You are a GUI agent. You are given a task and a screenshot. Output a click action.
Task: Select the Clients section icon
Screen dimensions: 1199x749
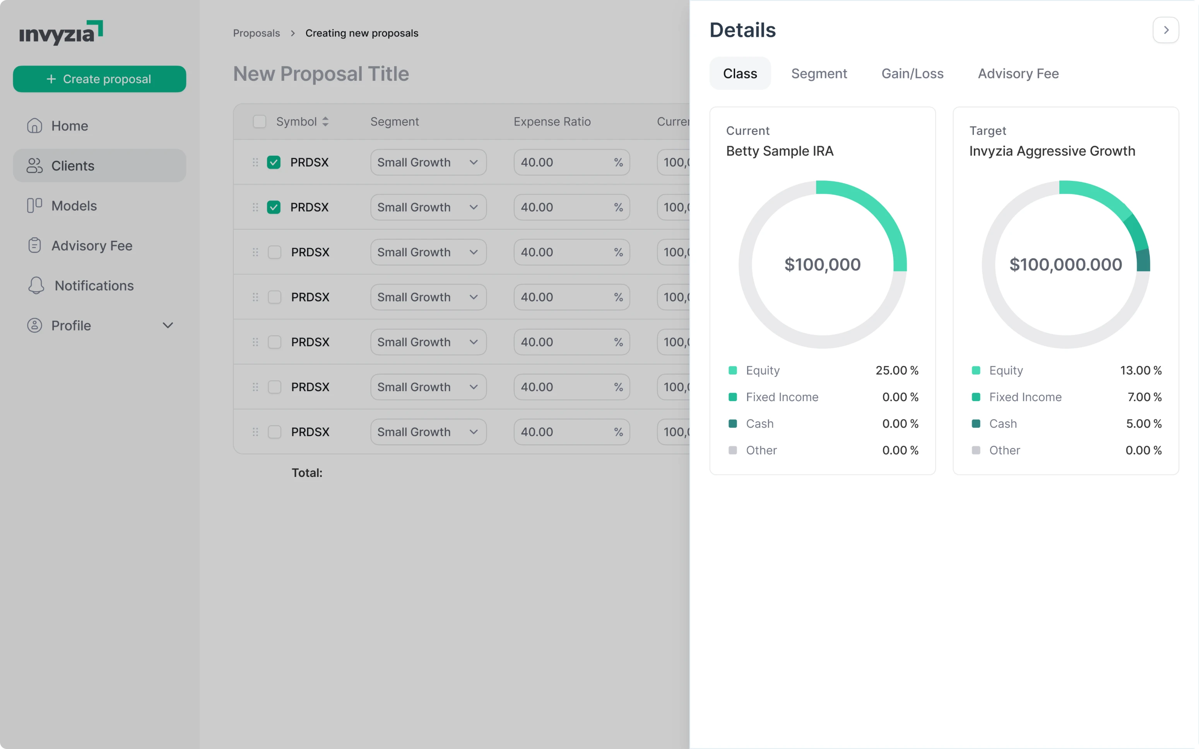click(34, 165)
